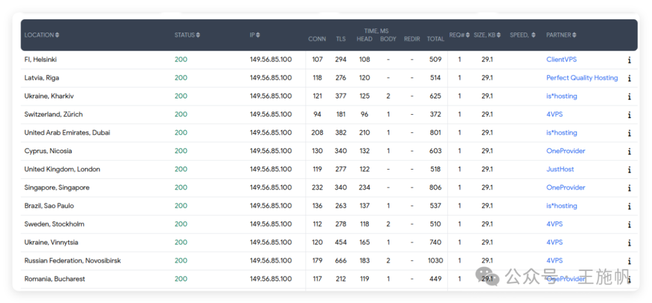Click total time value 806
Viewport: 652px width, 303px height.
point(435,188)
